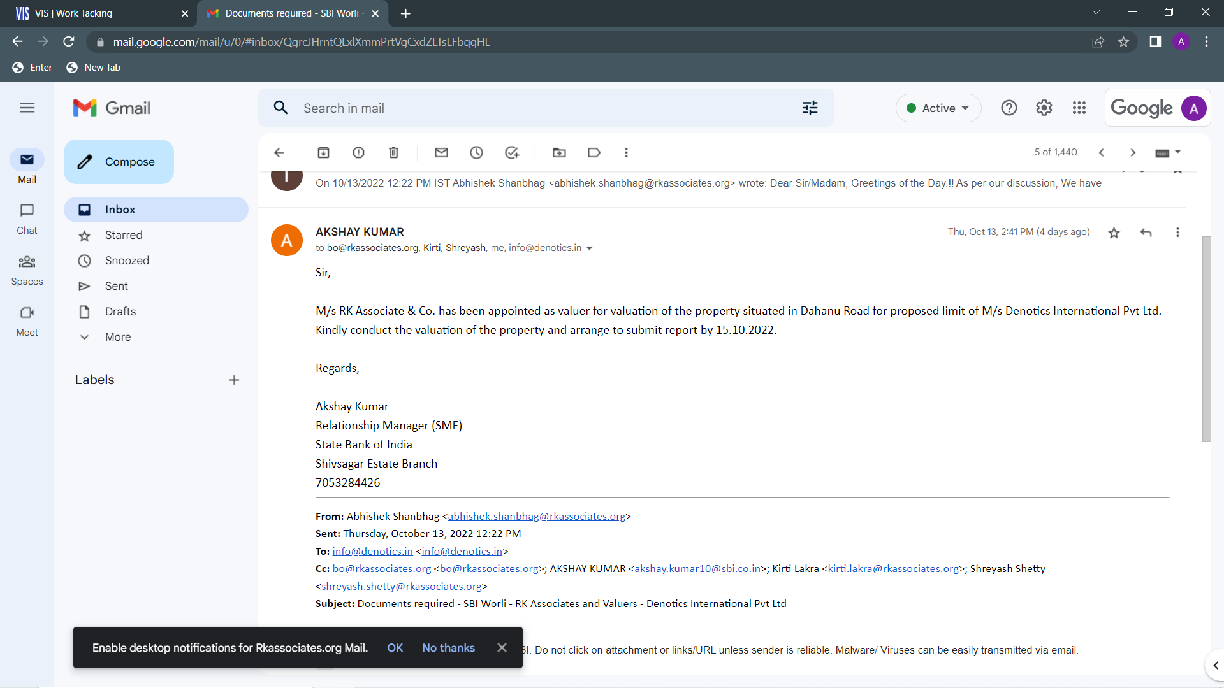Delete the conversation with trash icon
1224x688 pixels.
(393, 152)
